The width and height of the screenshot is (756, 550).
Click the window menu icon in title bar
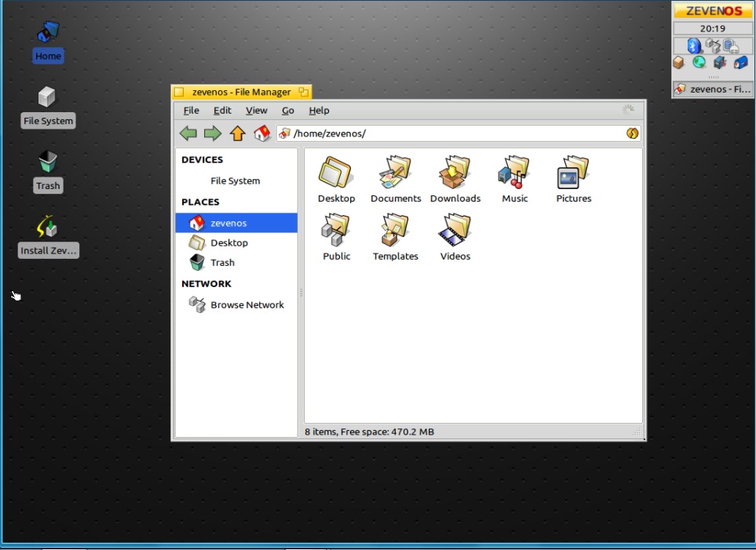179,92
